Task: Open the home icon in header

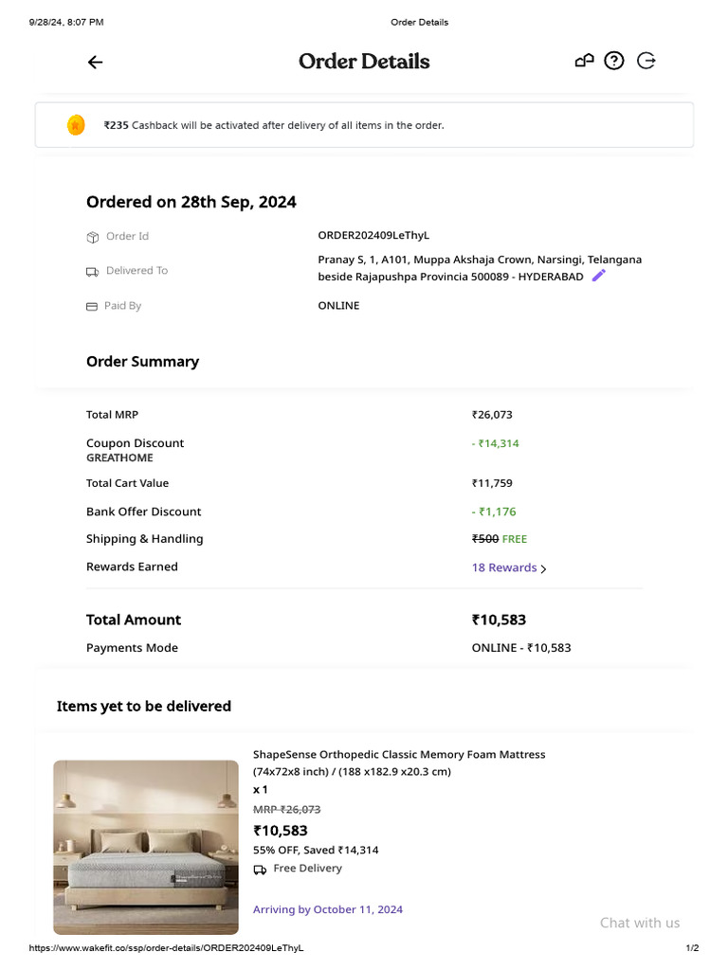Action: coord(584,62)
